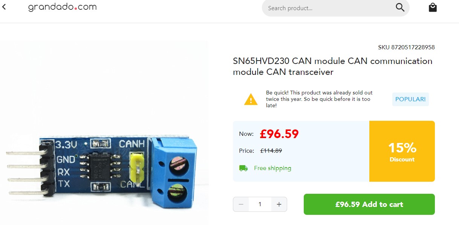Click the POPULAR! badge
Screen dimensions: 459x225
point(410,99)
